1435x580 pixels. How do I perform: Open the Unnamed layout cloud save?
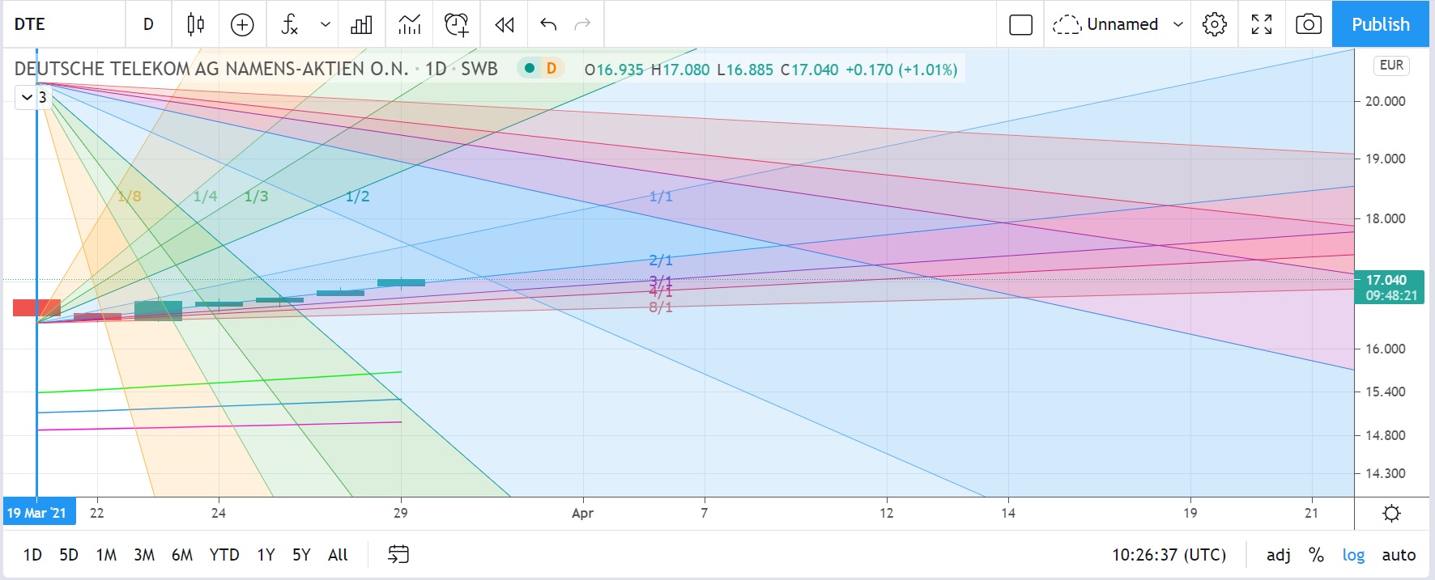point(1105,24)
